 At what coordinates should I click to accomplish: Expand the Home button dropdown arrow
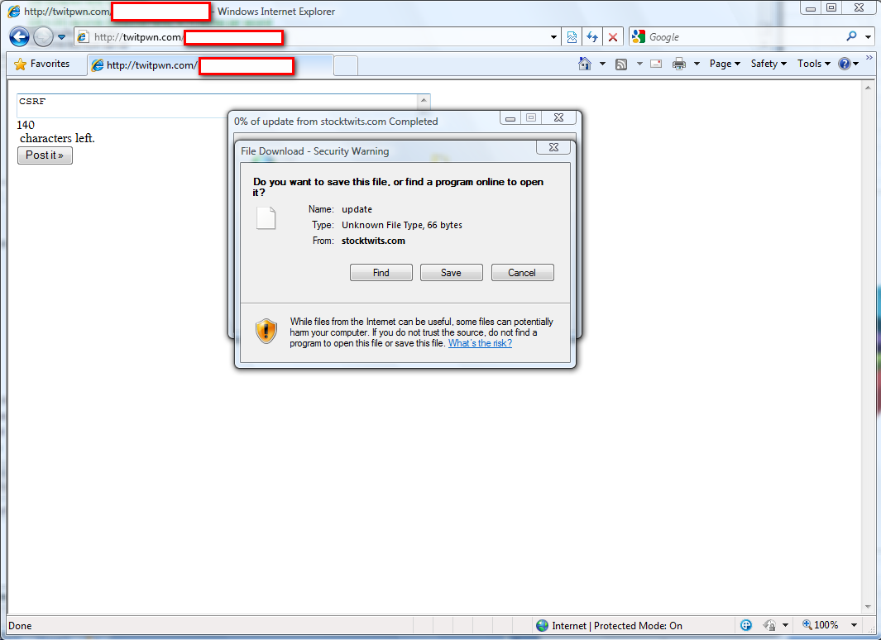click(x=602, y=64)
